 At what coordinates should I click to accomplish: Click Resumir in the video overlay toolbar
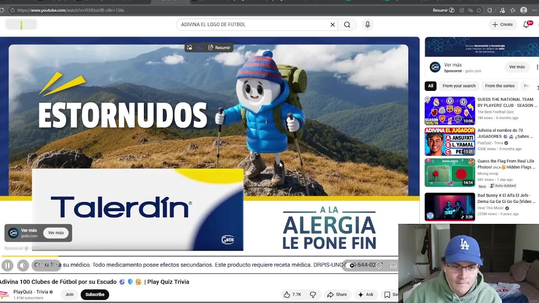[219, 48]
